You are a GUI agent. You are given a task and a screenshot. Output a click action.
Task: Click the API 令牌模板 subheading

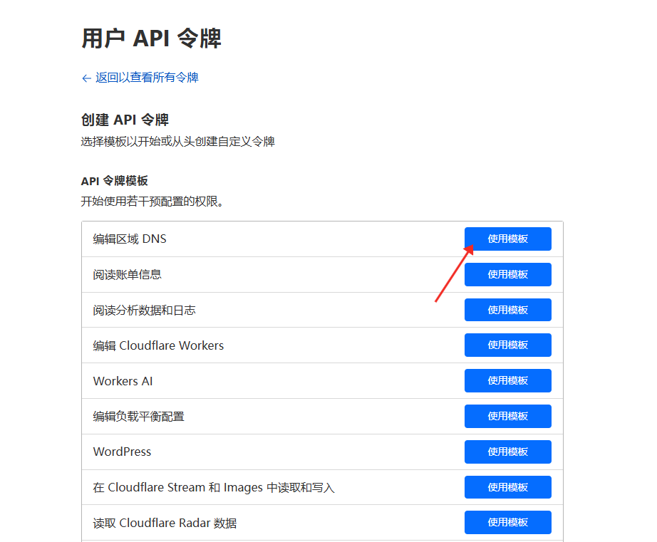point(114,182)
